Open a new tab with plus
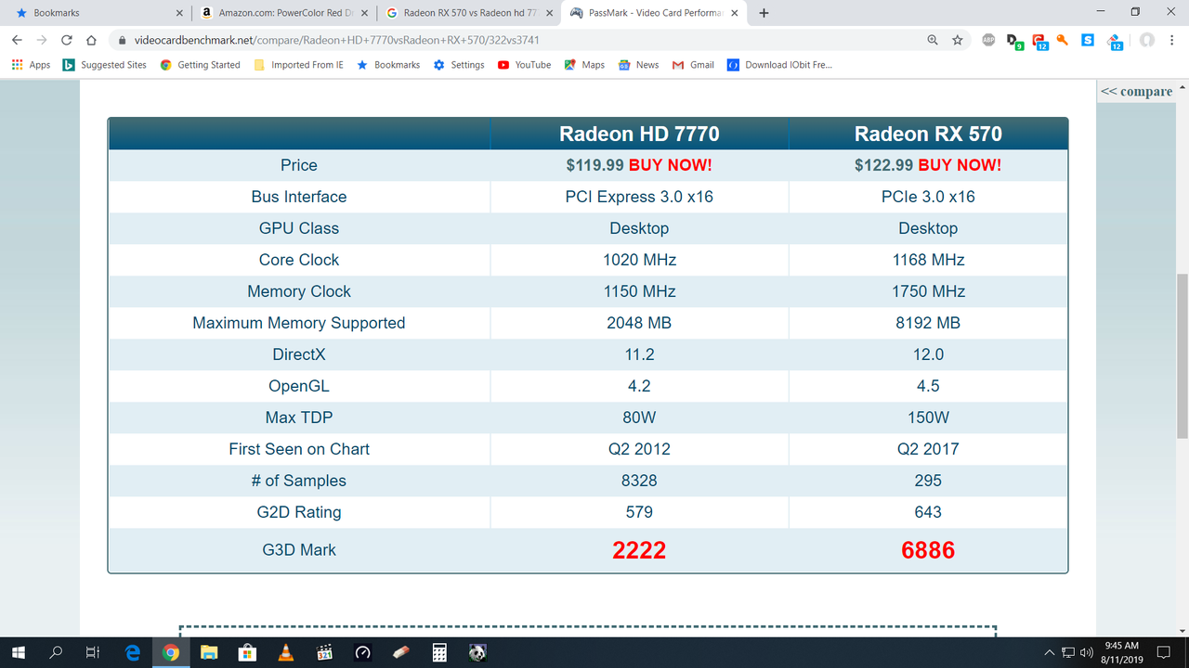Viewport: 1189px width, 668px height. [764, 13]
